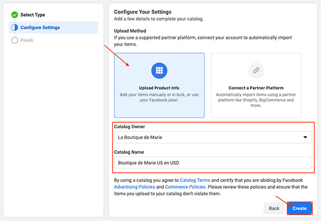Click the chain link partner platform icon
The image size is (321, 221).
256,71
